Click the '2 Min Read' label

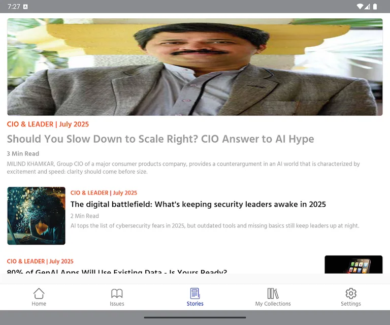(85, 216)
